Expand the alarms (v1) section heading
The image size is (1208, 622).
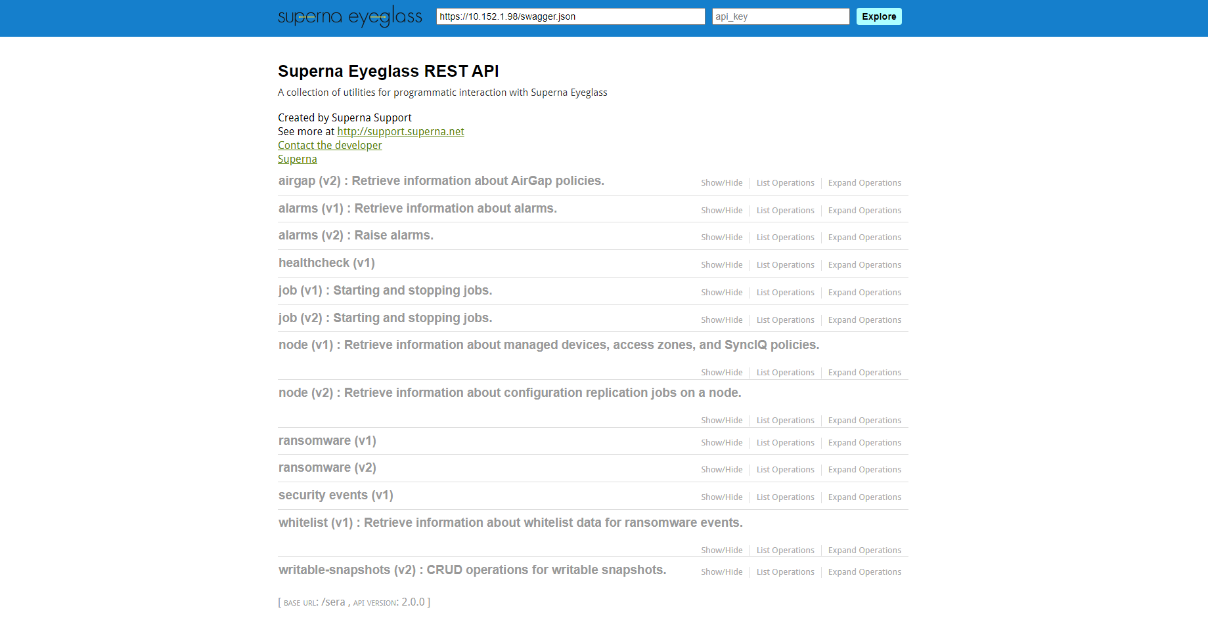418,209
